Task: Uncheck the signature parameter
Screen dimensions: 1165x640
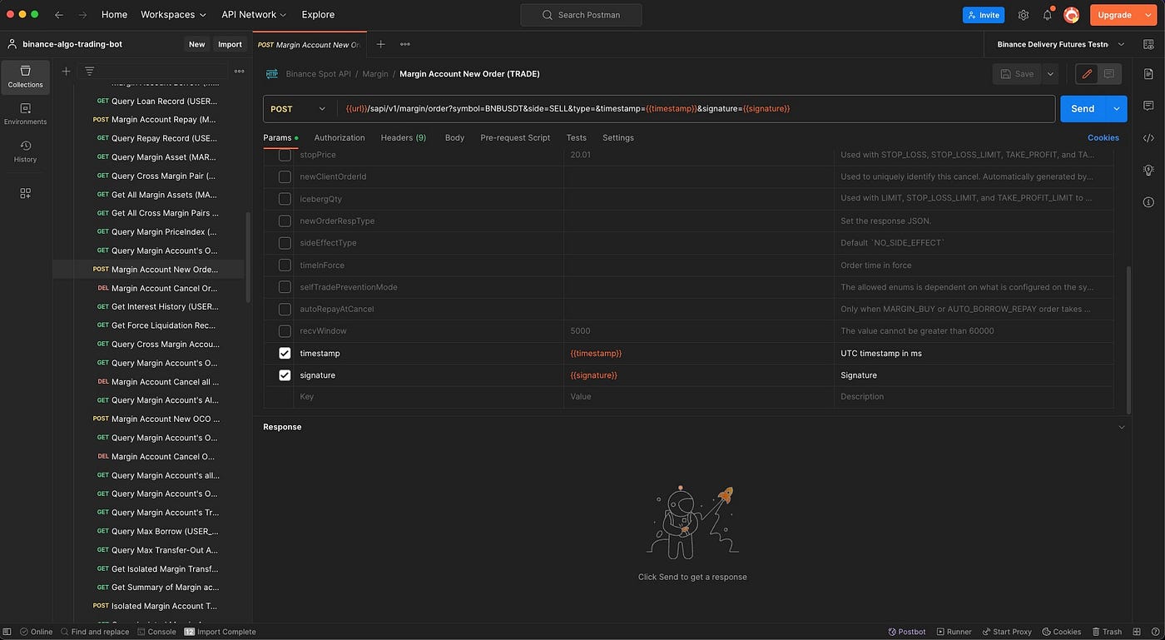Action: click(285, 375)
